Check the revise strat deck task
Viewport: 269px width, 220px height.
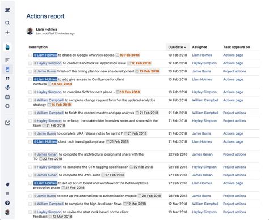coord(30,212)
